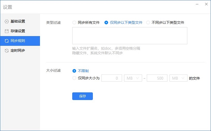Click the note 隐藏文件、系统文件默认不同步
211x131 pixels.
[97, 53]
